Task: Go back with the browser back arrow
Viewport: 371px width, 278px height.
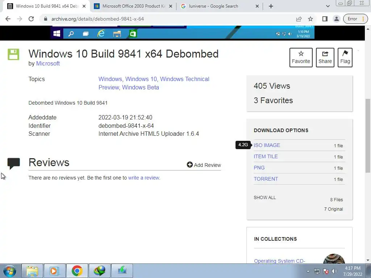Action: point(8,19)
